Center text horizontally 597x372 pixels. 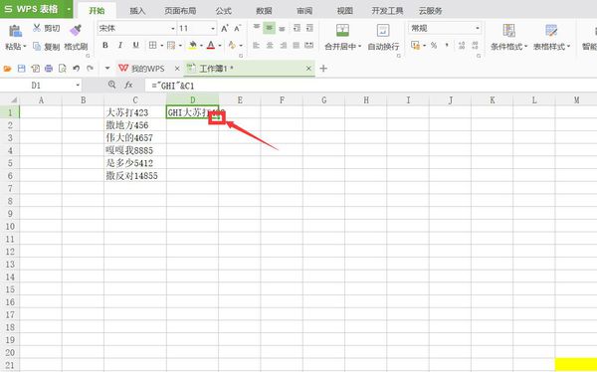click(270, 46)
